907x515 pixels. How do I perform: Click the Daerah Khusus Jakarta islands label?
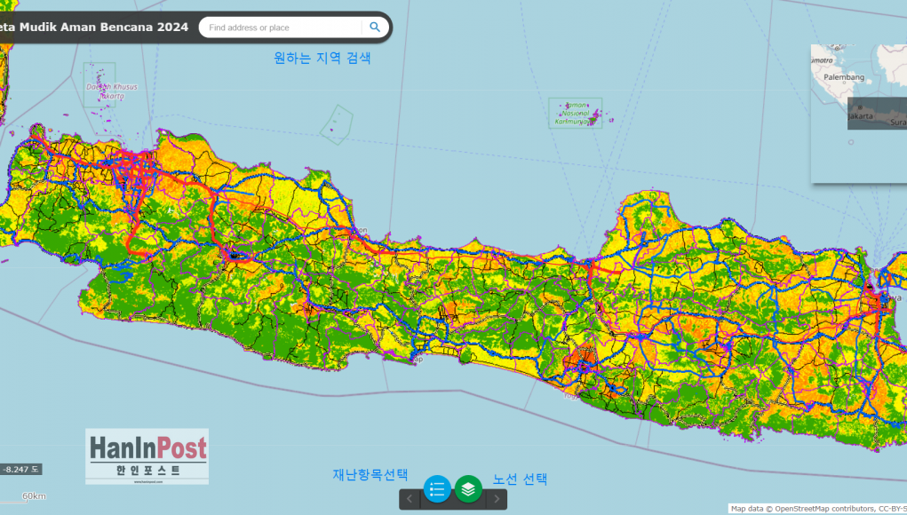click(100, 91)
